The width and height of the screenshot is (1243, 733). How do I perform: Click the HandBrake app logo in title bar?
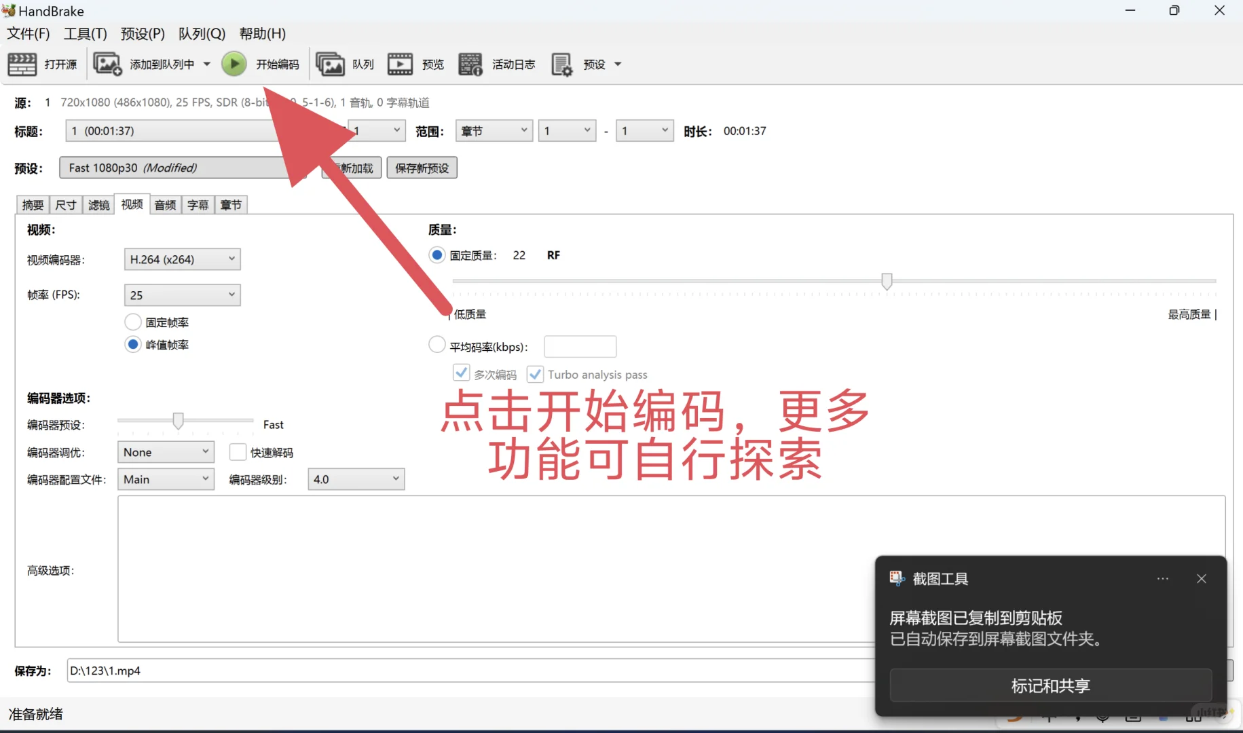pos(9,10)
